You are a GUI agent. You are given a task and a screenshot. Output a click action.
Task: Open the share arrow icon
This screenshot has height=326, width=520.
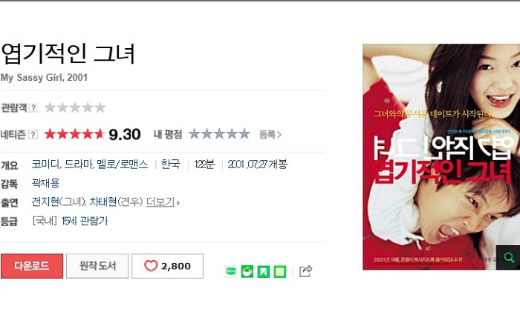coord(305,271)
